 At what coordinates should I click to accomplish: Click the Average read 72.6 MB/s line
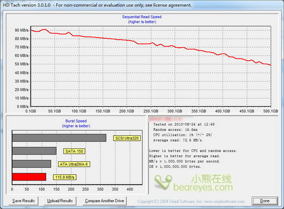tap(177, 140)
